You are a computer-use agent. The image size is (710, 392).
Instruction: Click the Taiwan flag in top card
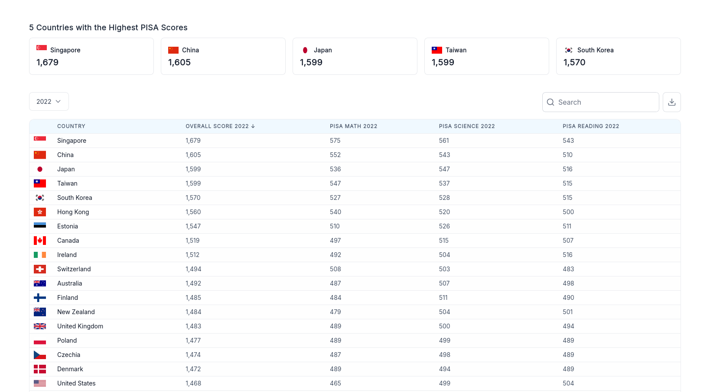[437, 50]
